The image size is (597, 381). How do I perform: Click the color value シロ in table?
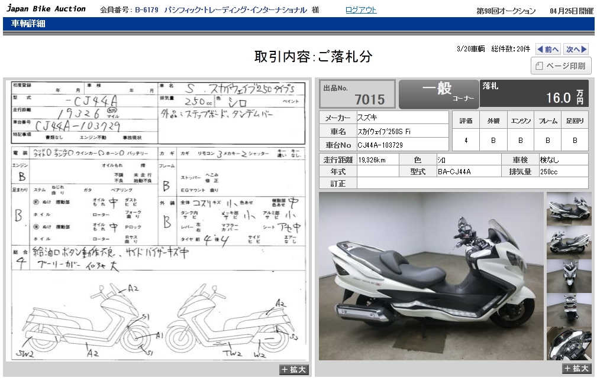point(441,160)
